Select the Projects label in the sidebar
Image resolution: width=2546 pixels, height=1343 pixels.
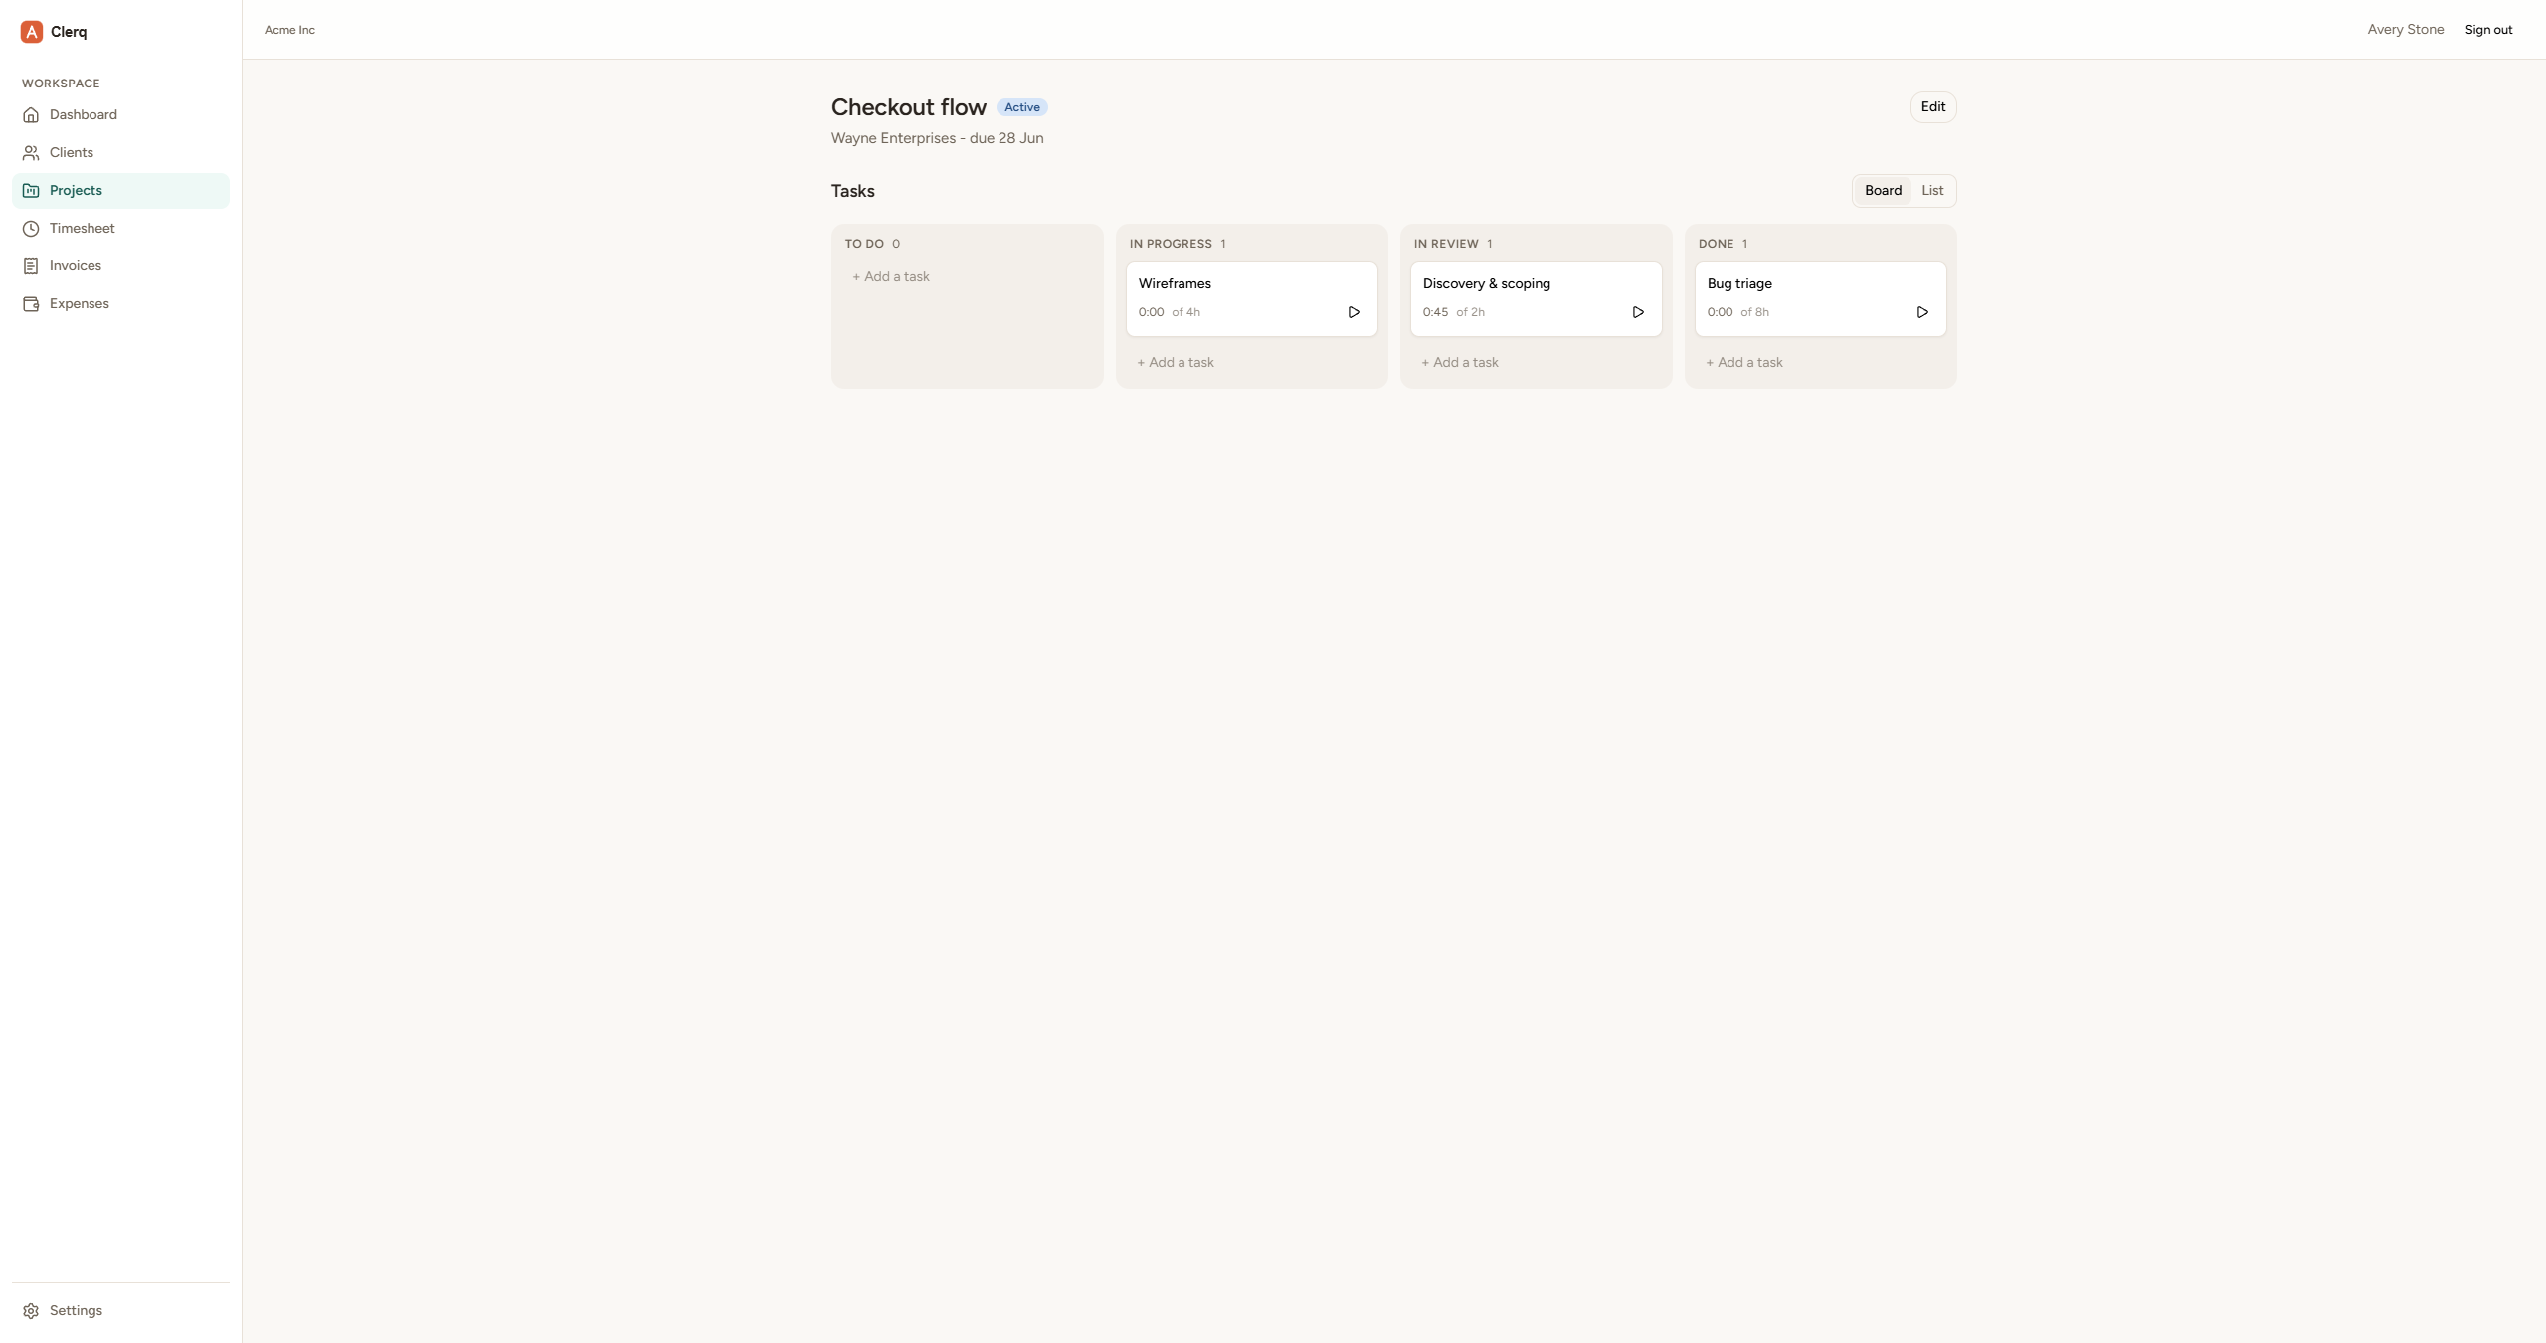pos(76,191)
